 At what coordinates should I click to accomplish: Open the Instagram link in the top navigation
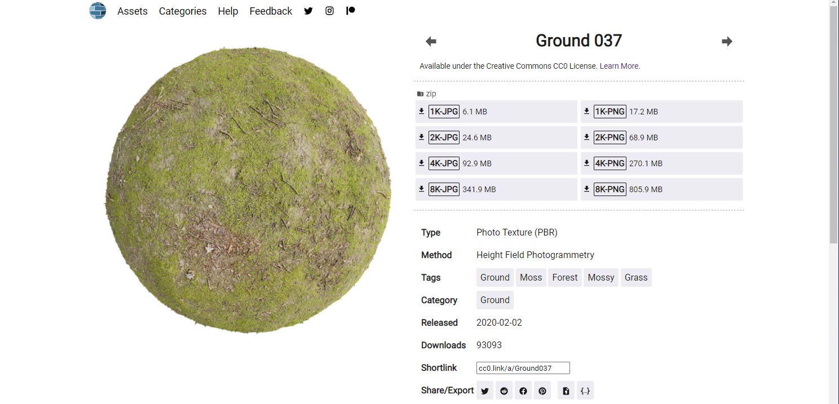[x=329, y=11]
